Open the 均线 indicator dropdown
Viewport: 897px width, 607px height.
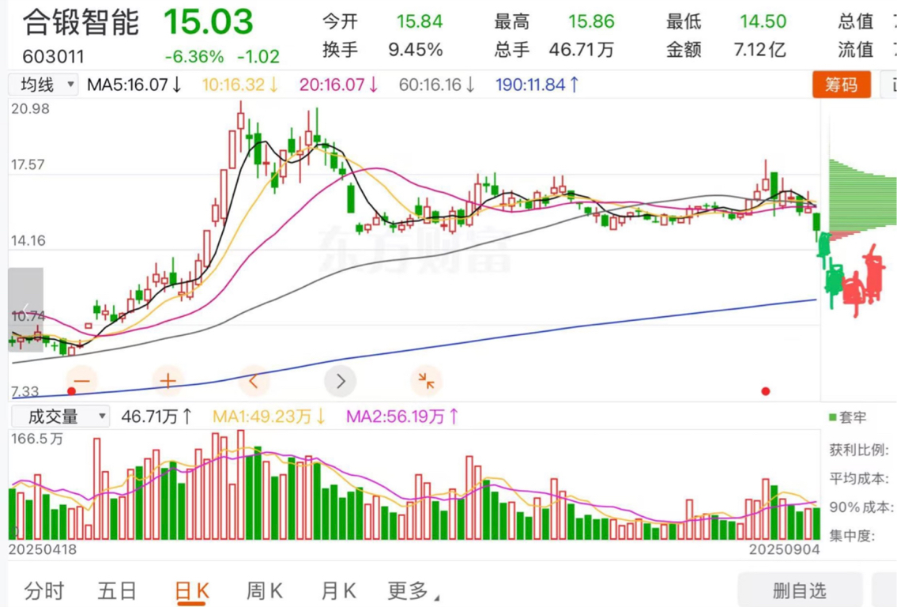[43, 85]
